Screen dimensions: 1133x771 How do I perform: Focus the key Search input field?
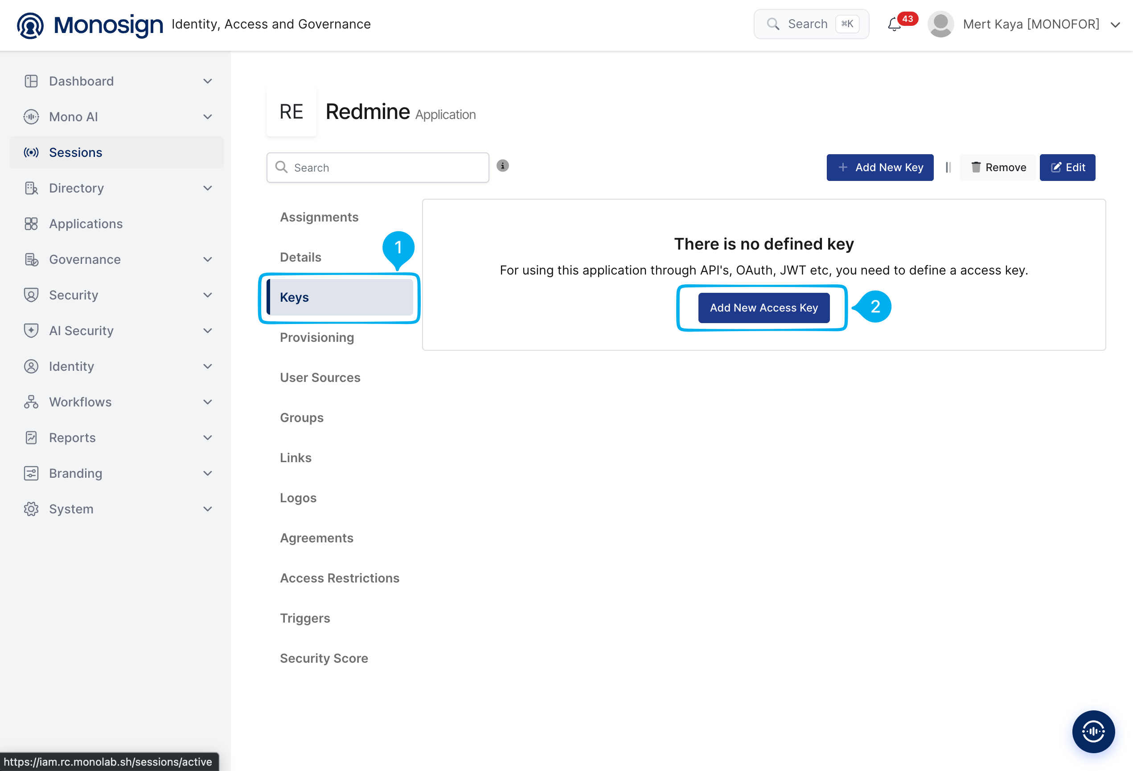tap(378, 167)
